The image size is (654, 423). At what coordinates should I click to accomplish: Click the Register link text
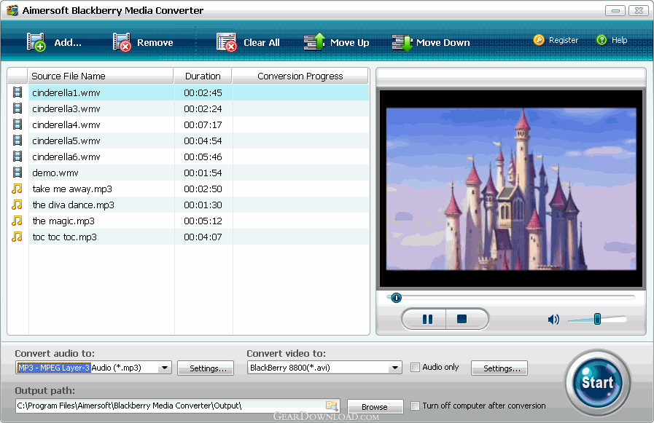pyautogui.click(x=564, y=40)
